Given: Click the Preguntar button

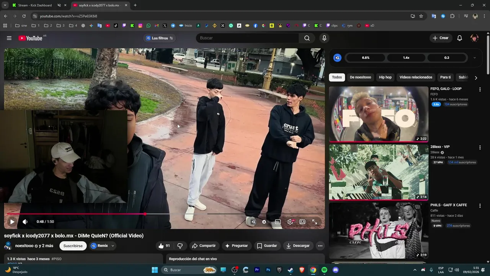Looking at the screenshot, I should pos(237,246).
